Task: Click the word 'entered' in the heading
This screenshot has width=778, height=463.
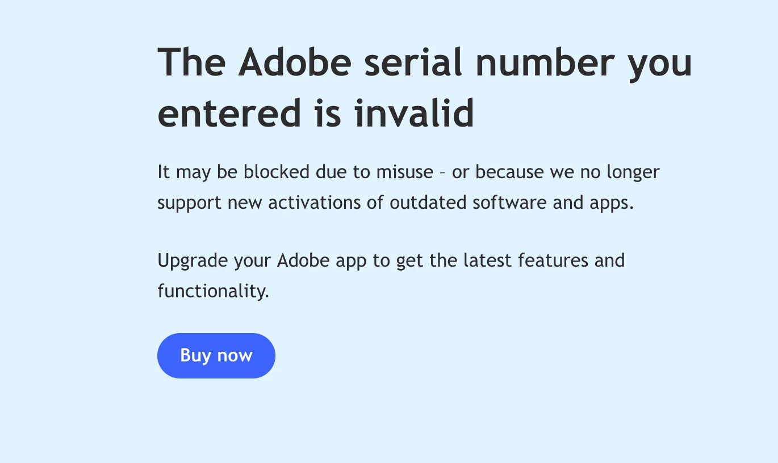Action: [x=229, y=112]
